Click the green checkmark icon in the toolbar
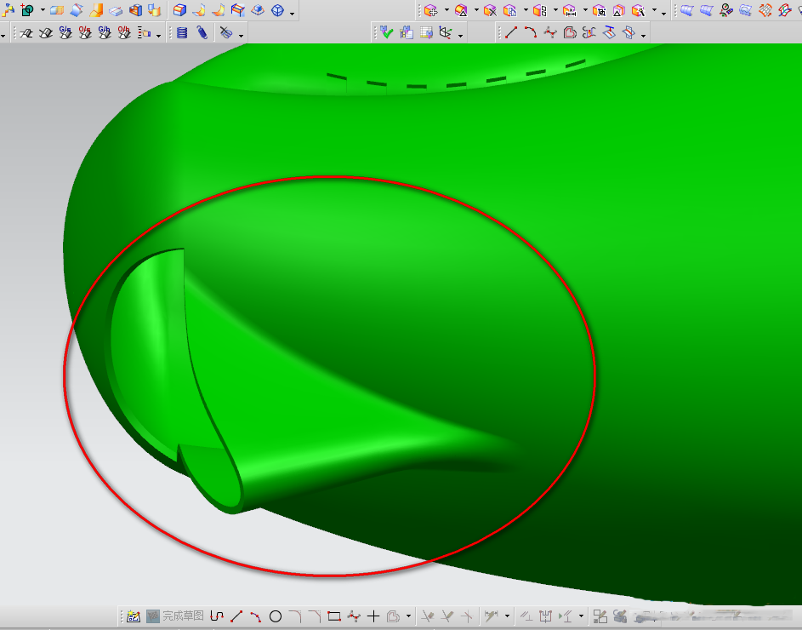802x630 pixels. pyautogui.click(x=387, y=33)
